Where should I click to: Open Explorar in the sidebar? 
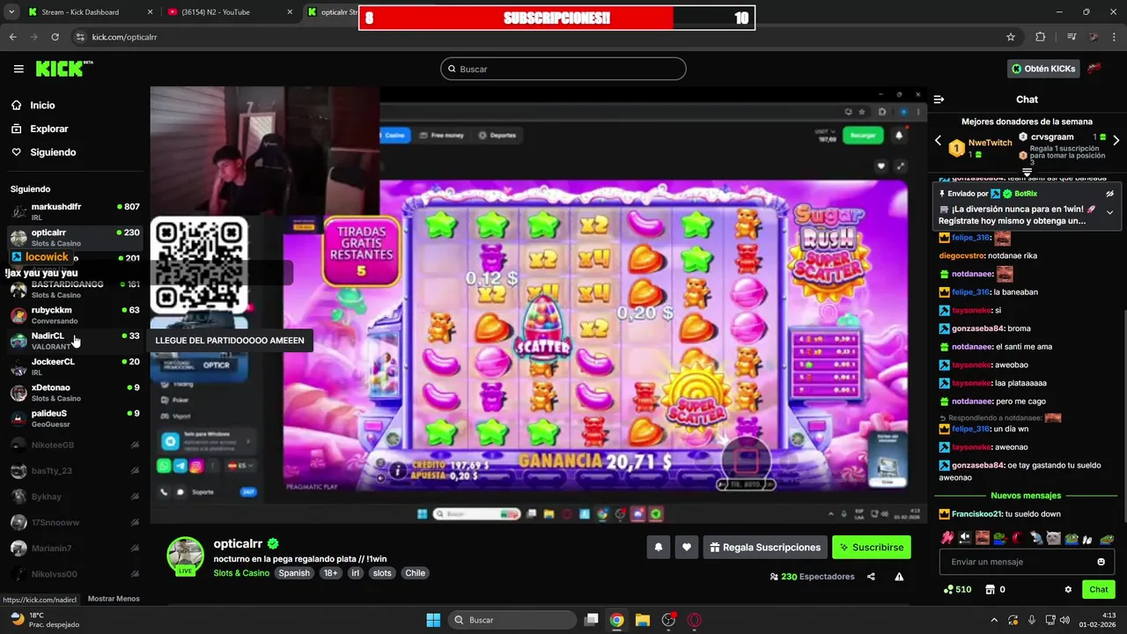pyautogui.click(x=48, y=129)
